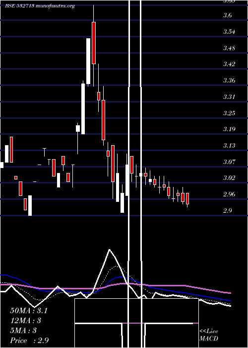Select the Price : 2.9 reading
Screen dimensions: 248x348
(x=29, y=341)
